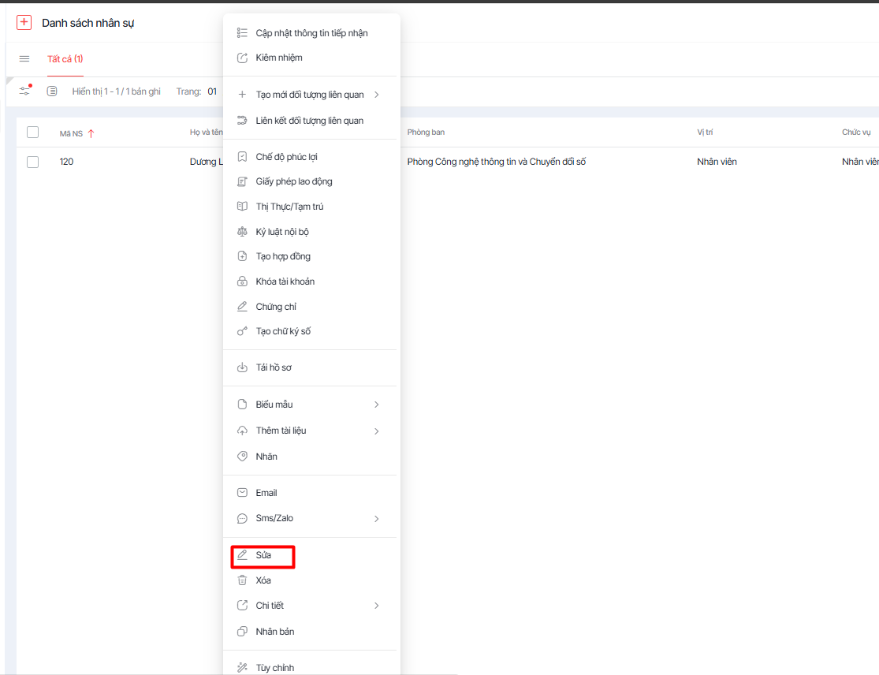Click the Phòng ban column header
Image resolution: width=879 pixels, height=675 pixels.
426,132
